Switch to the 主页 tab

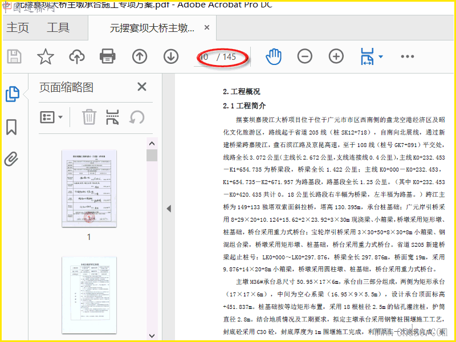(18, 27)
